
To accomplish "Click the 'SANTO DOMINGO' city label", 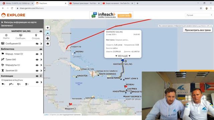I will (x=108, y=74).
